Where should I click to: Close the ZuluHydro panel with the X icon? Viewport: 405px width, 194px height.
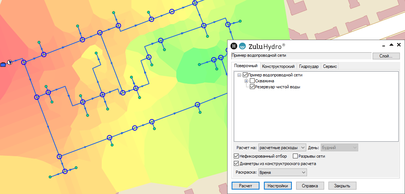[398, 44]
